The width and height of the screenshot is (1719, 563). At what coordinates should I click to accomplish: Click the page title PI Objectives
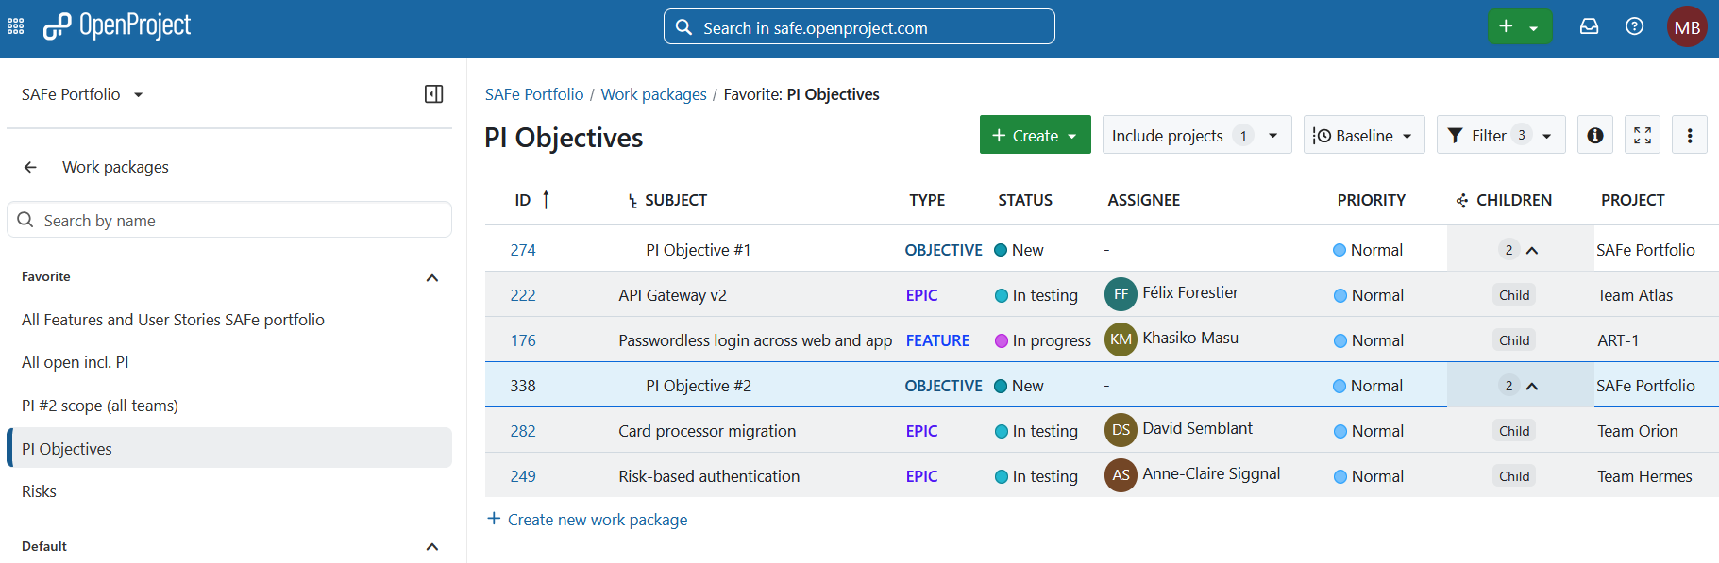564,138
